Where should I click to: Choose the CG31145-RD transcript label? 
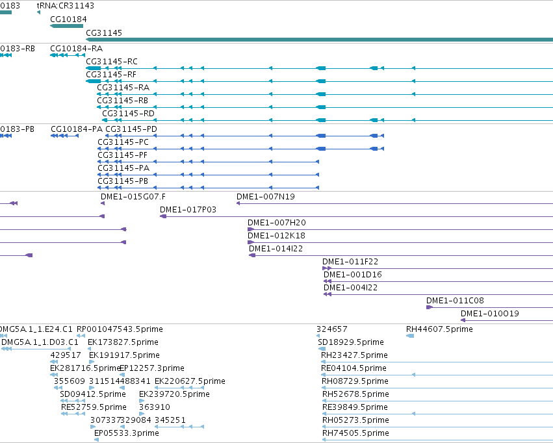pos(129,114)
